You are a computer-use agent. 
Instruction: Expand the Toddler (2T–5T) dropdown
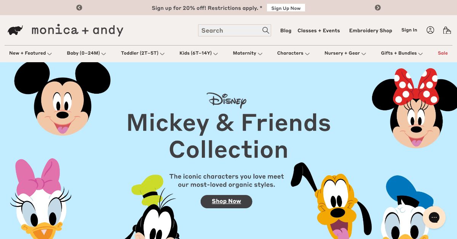click(143, 53)
